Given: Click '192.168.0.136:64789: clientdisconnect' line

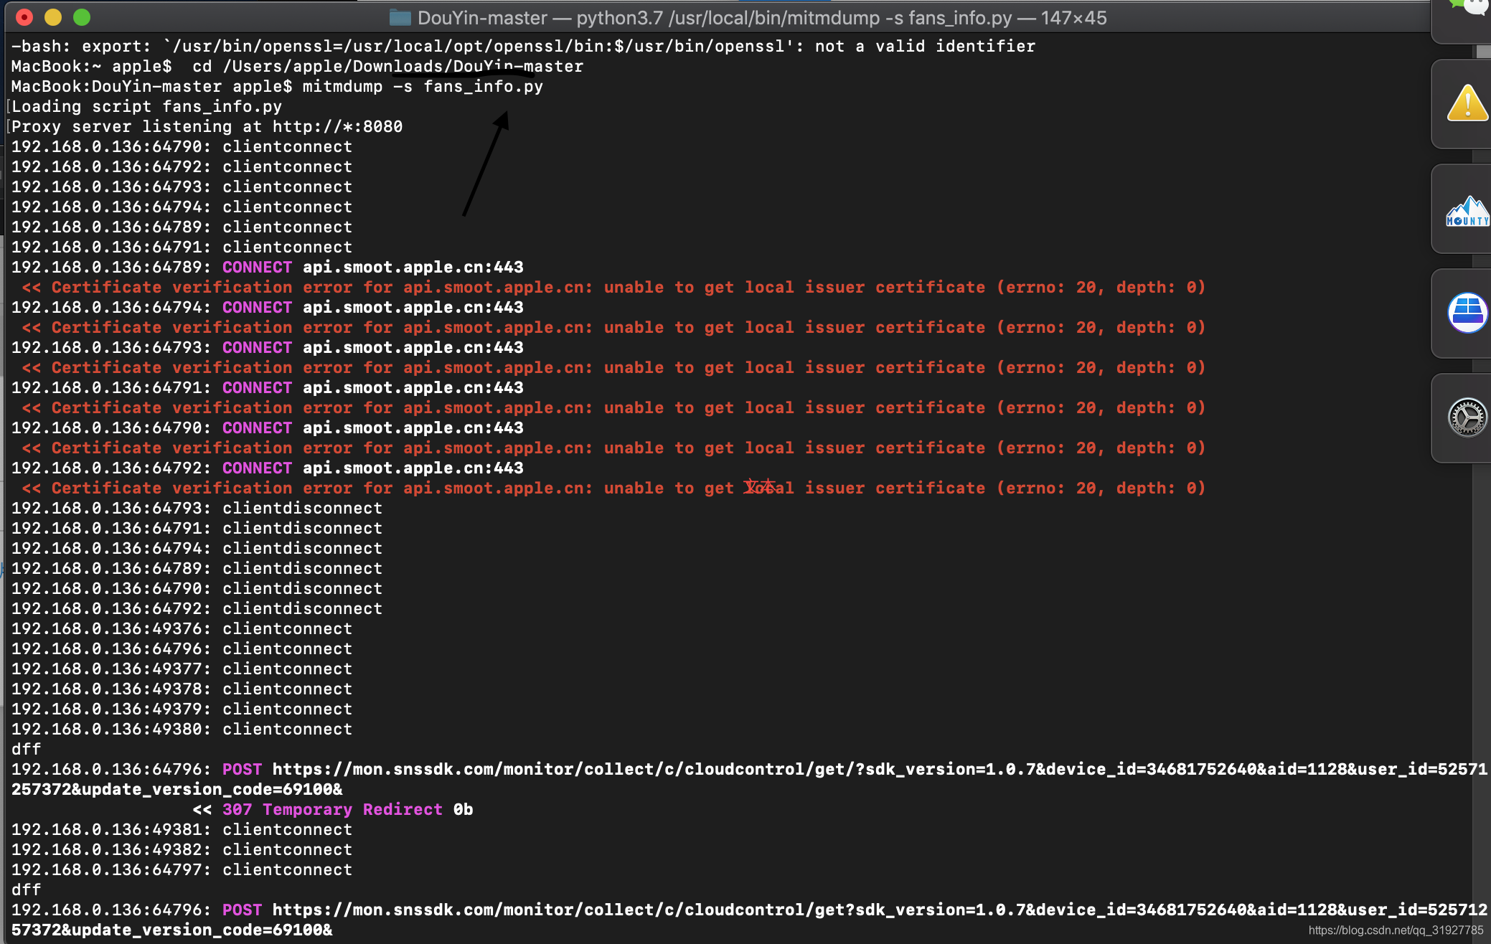Looking at the screenshot, I should click(197, 568).
